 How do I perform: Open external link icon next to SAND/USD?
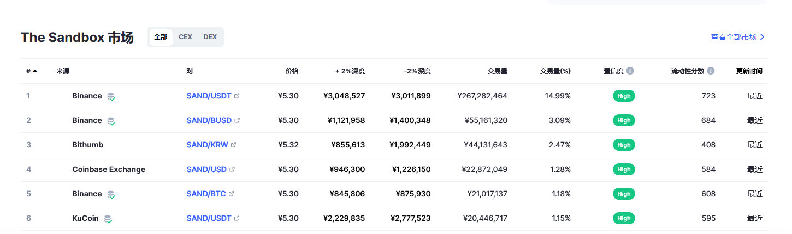(x=232, y=169)
